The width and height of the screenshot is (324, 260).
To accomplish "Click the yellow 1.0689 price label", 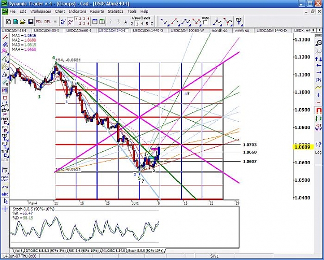I will tap(303, 147).
